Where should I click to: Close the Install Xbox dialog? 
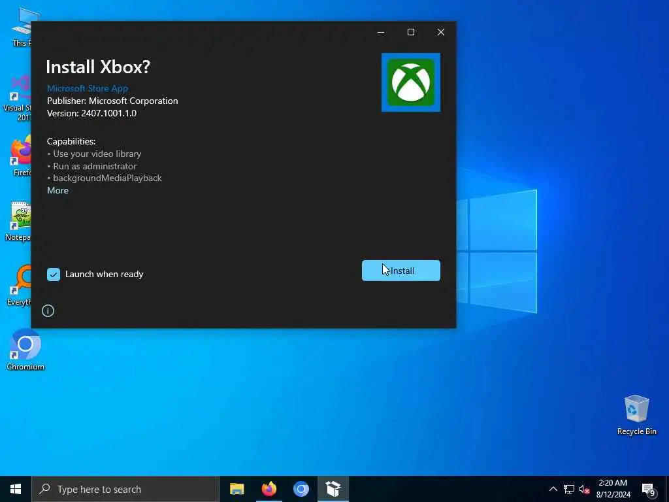click(x=441, y=32)
